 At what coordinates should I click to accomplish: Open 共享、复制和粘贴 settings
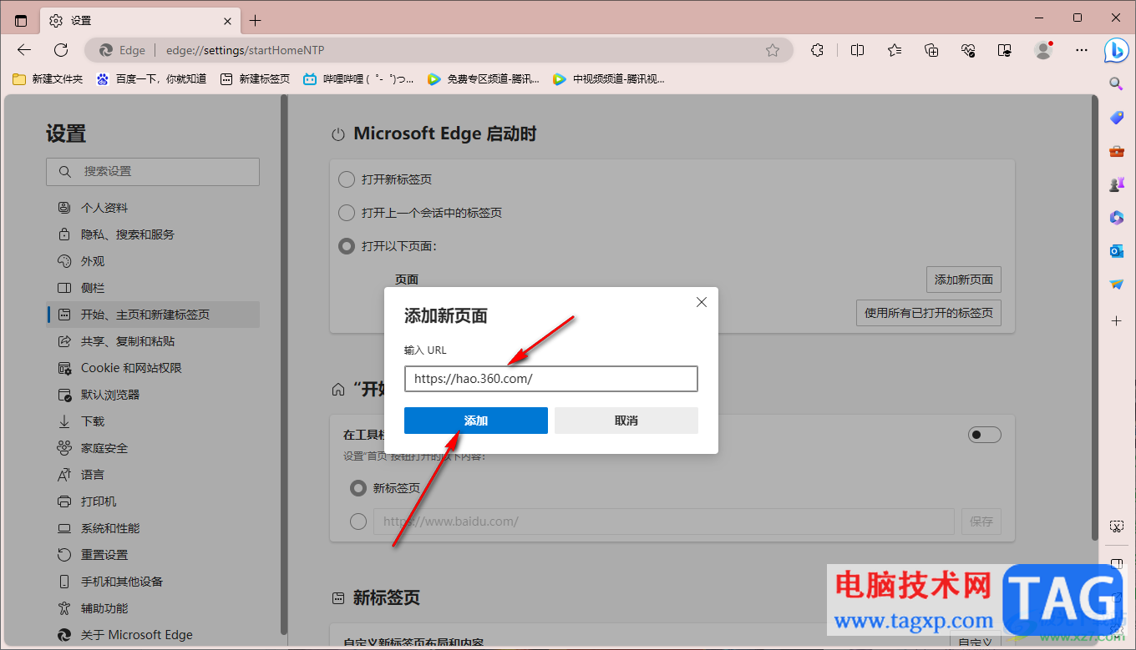153,341
